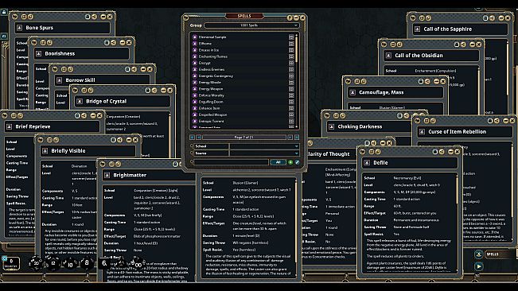
Task: Click the Modifier box near the dice
Action: pyautogui.click(x=11, y=263)
